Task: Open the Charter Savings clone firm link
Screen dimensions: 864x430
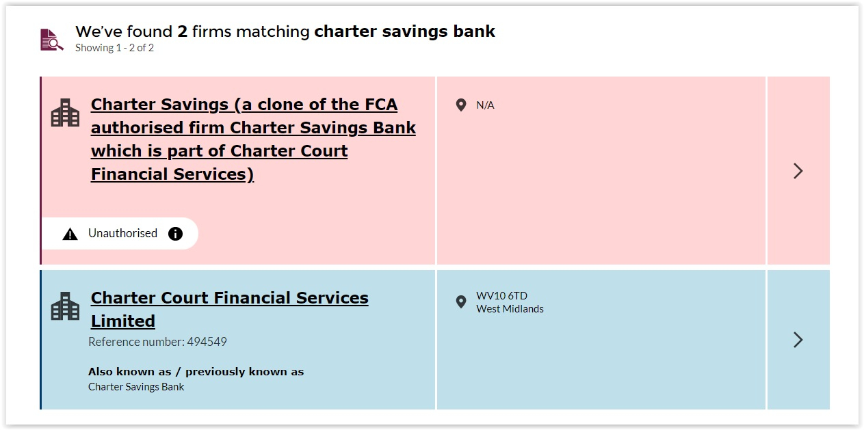Action: [253, 139]
